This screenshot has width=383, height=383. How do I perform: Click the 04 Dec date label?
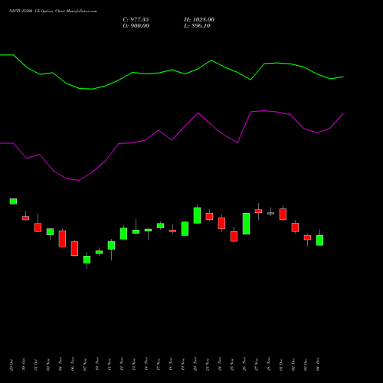pos(318,365)
